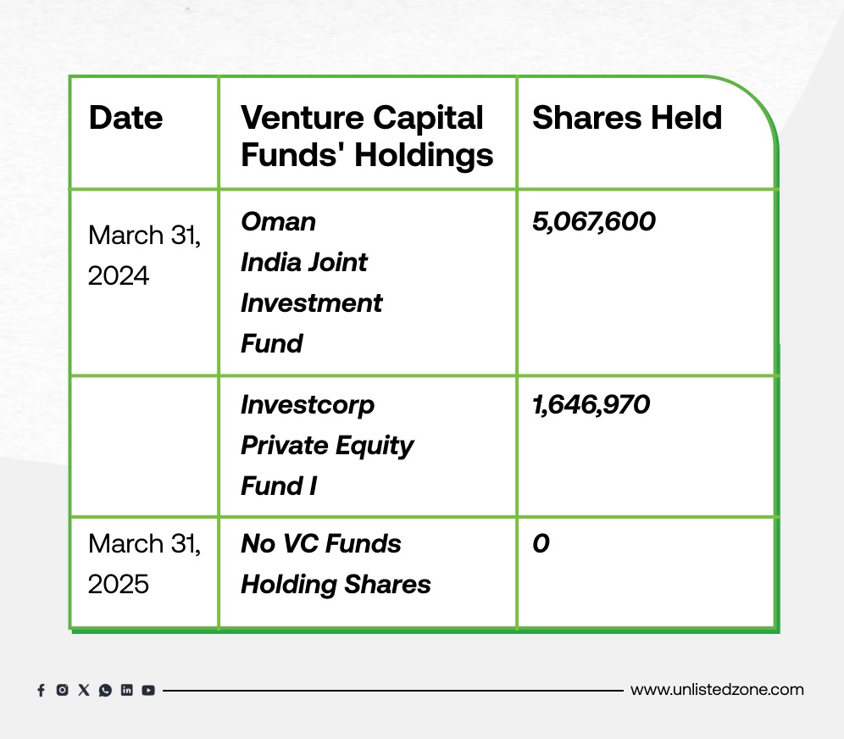
Task: Select the "March 31, 2024" date cell
Action: tap(144, 255)
